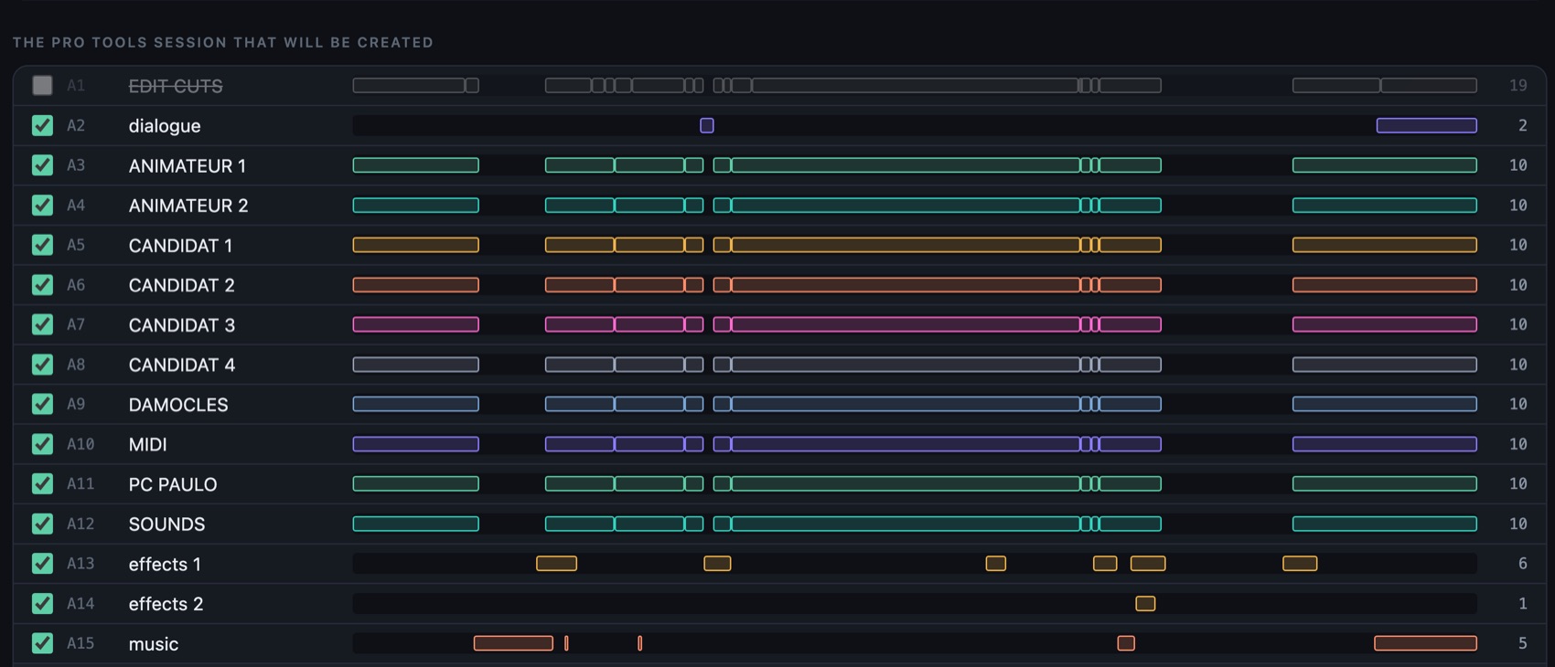Click the A15 track identifier
This screenshot has width=1555, height=667.
click(x=80, y=643)
